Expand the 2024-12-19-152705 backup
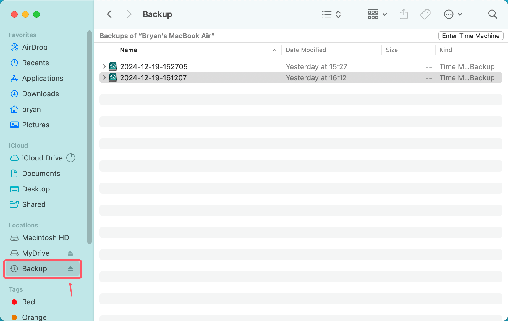The image size is (508, 321). pyautogui.click(x=104, y=66)
